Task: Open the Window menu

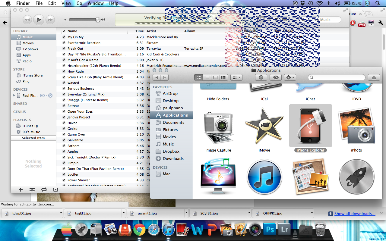Action: tap(95, 3)
